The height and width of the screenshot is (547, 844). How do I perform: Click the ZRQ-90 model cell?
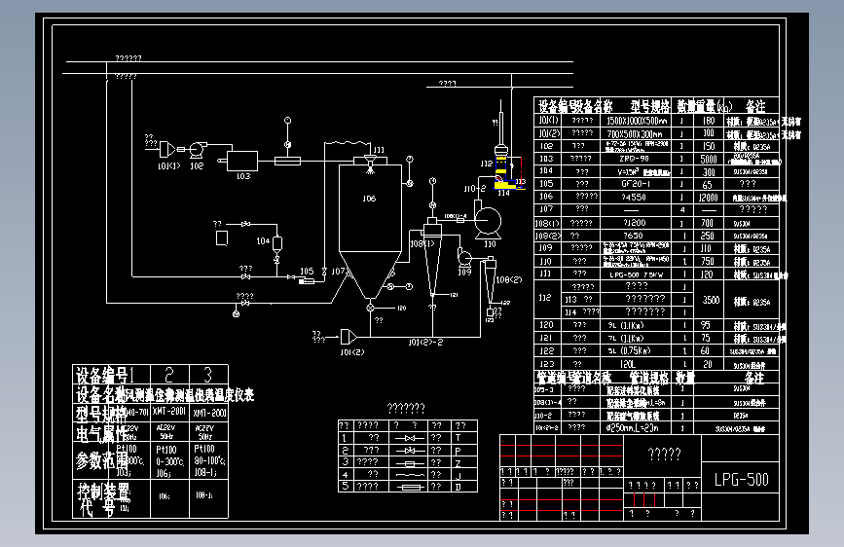pos(634,159)
